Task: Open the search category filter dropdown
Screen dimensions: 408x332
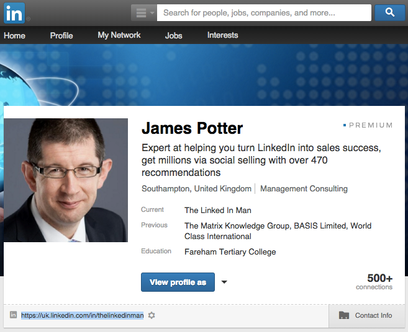Action: [x=144, y=13]
